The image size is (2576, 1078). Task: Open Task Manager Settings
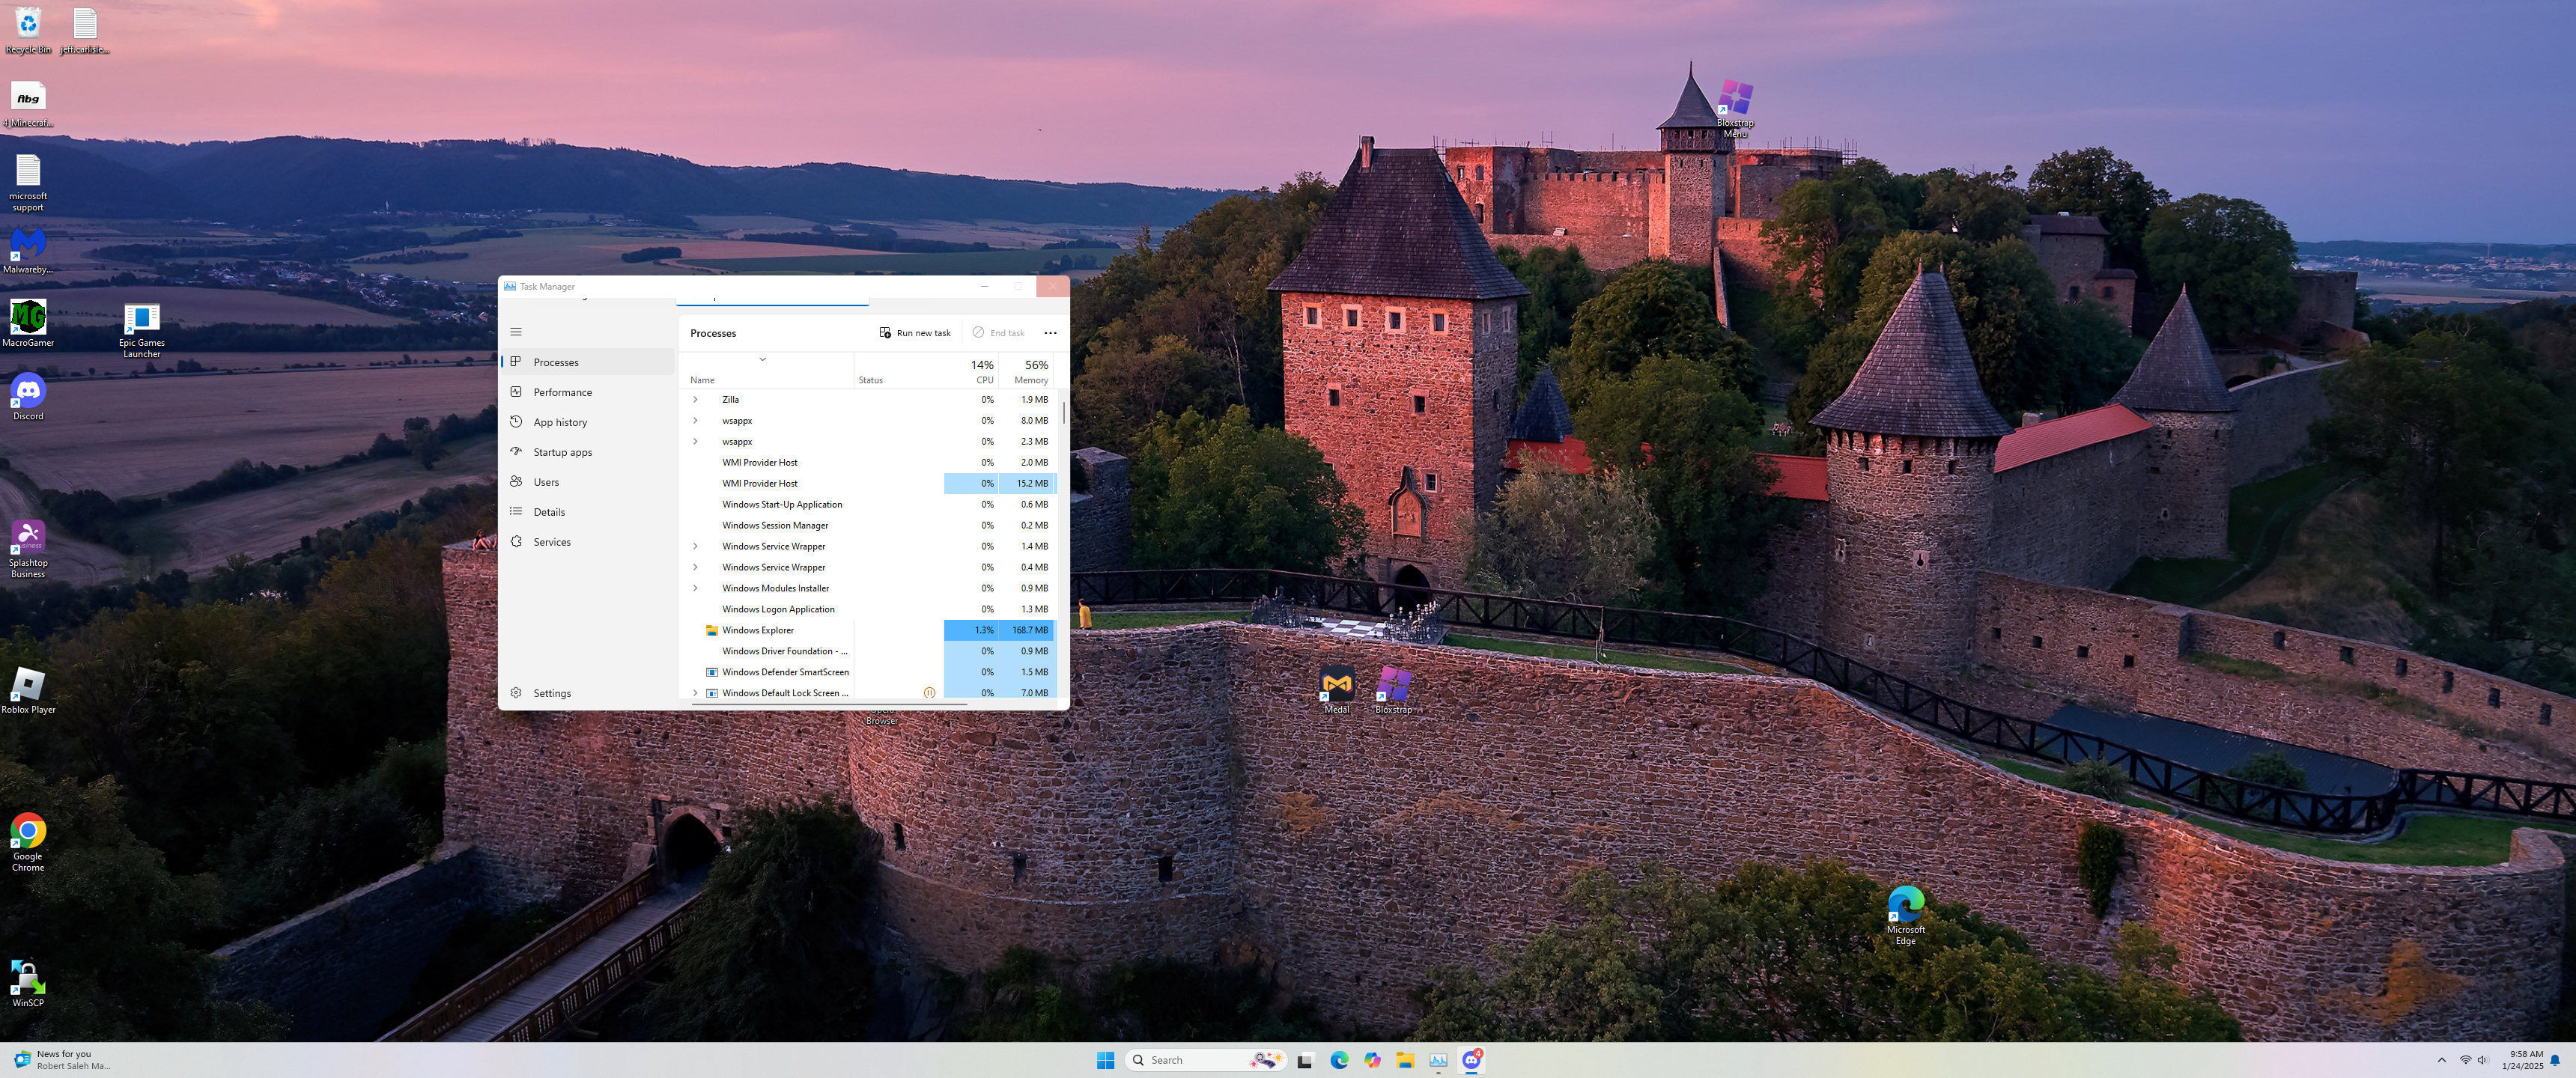click(x=552, y=693)
